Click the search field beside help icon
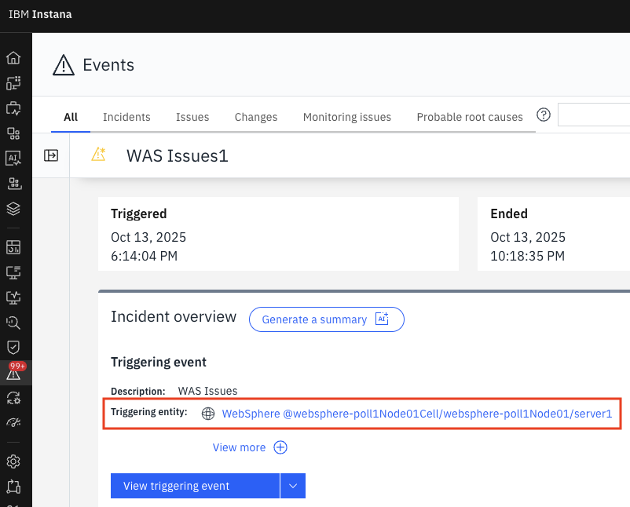 coord(593,115)
